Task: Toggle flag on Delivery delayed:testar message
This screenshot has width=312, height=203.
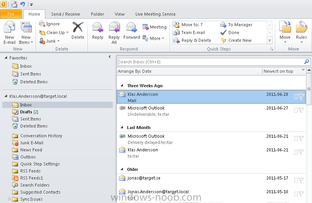Action: click(301, 138)
